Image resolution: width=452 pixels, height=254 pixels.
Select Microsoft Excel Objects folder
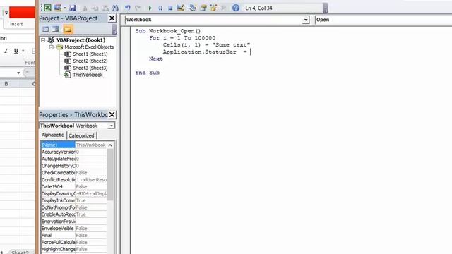89,47
